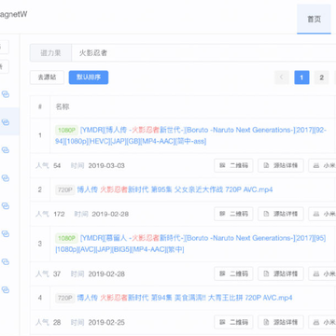Click the 720P tag on the 第95集 result
Image resolution: width=336 pixels, height=336 pixels.
65,189
